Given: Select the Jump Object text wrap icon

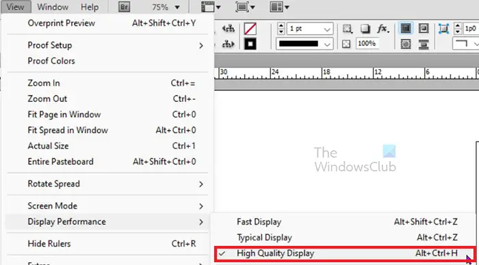Looking at the screenshot, I should click(424, 44).
